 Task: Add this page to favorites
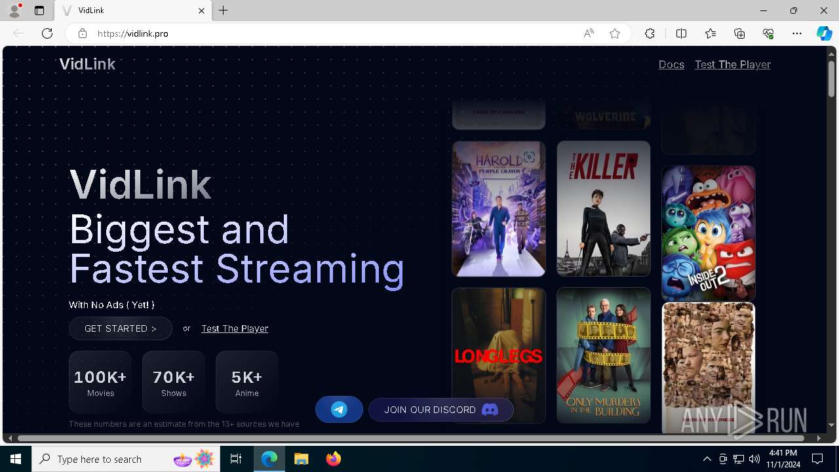pos(615,33)
